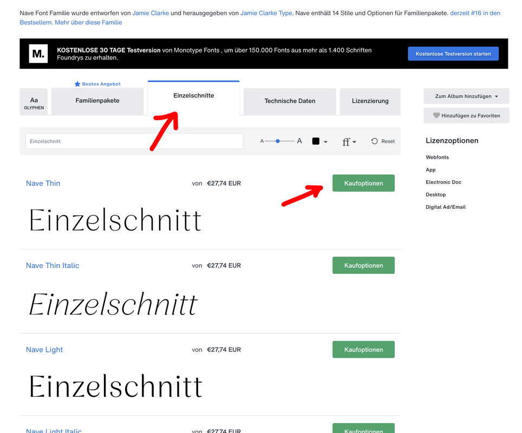Reset the preview settings
Image resolution: width=522 pixels, height=433 pixels.
click(x=383, y=141)
